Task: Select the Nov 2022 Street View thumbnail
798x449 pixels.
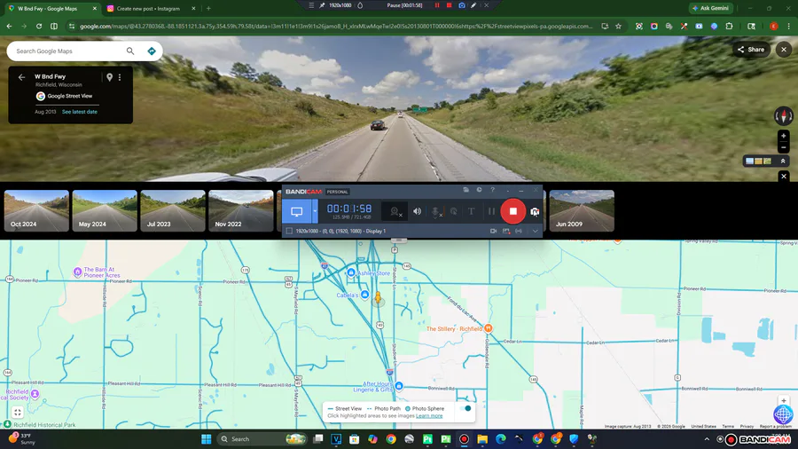Action: pyautogui.click(x=241, y=211)
